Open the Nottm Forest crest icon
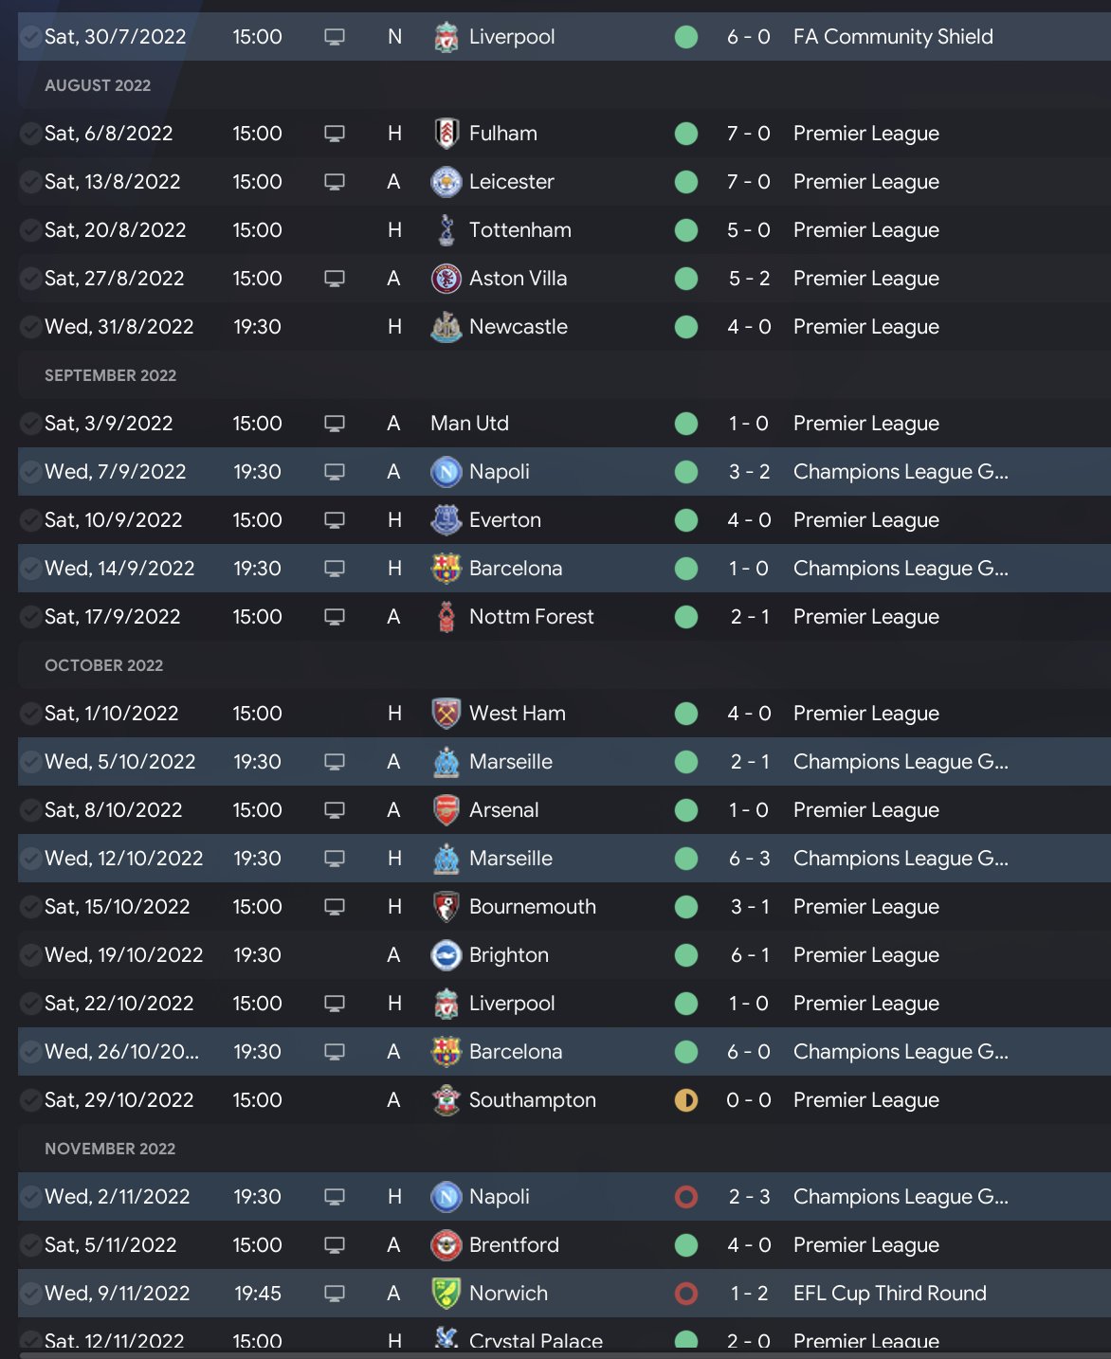This screenshot has width=1111, height=1359. (446, 617)
